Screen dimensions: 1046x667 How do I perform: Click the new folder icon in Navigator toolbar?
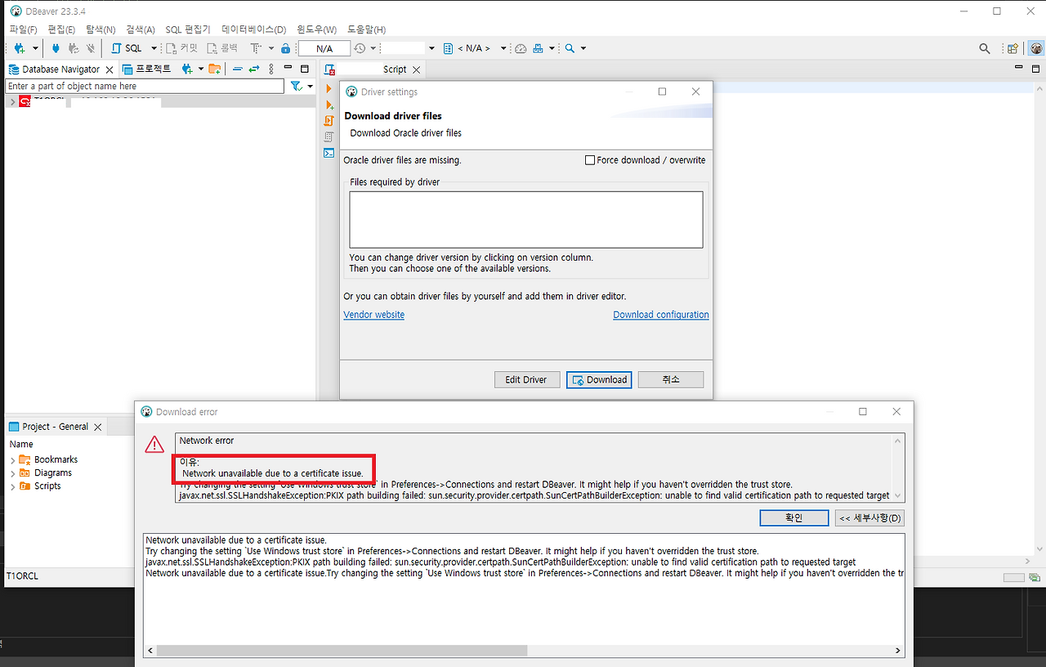(214, 69)
